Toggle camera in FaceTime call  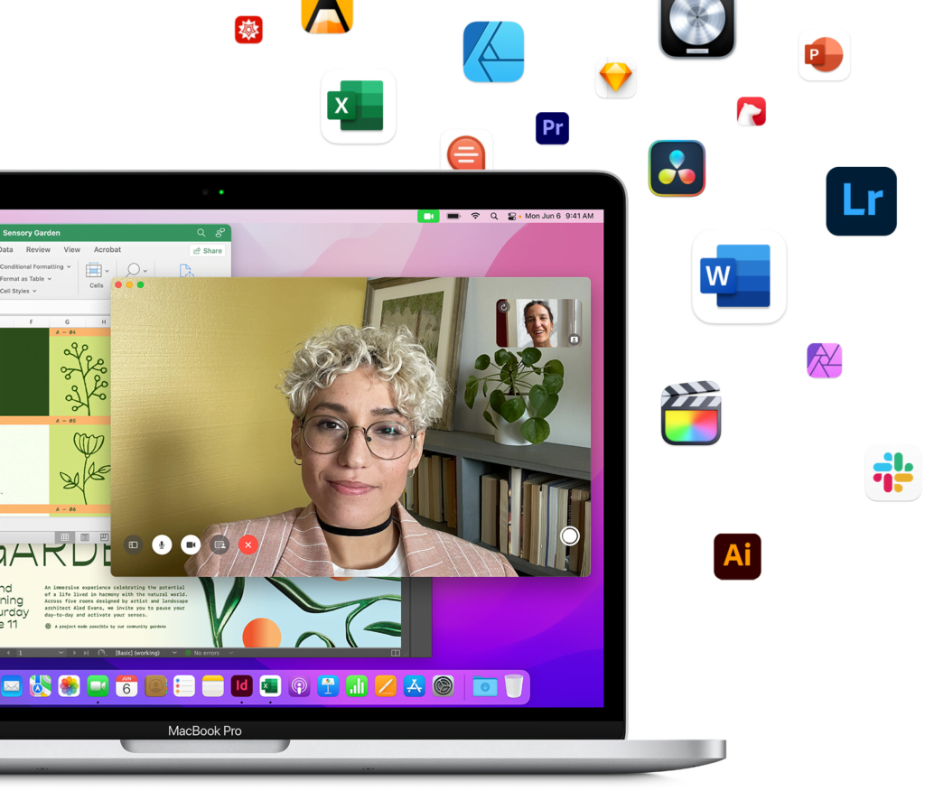point(191,544)
